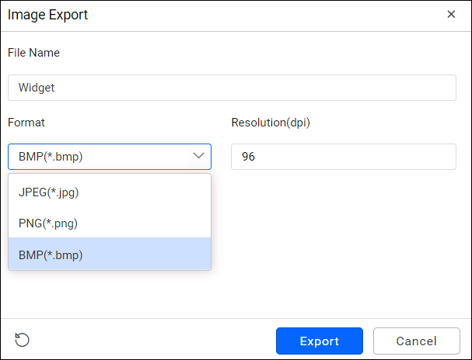Click the Cancel button

point(416,341)
